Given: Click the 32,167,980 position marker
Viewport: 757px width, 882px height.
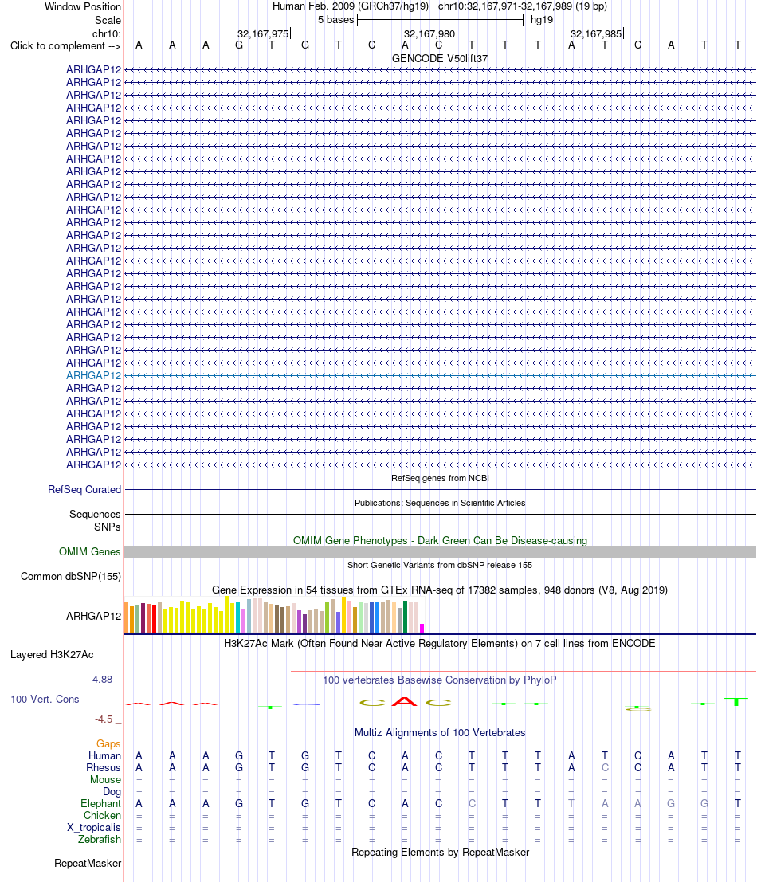Looking at the screenshot, I should coord(429,33).
